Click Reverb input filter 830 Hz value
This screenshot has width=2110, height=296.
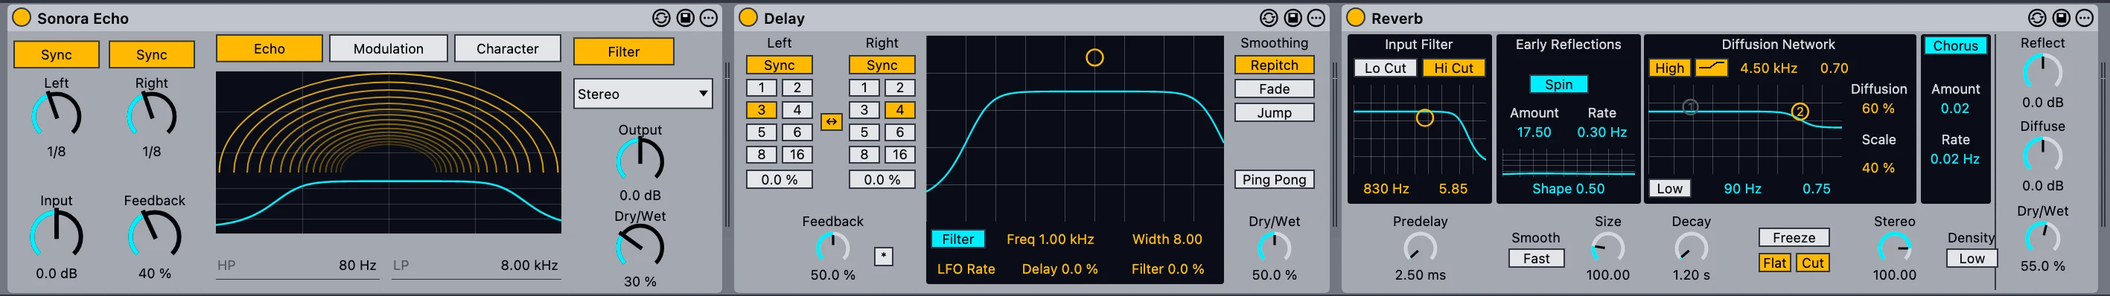1385,188
